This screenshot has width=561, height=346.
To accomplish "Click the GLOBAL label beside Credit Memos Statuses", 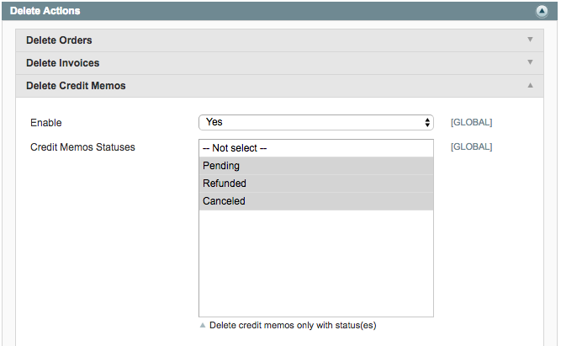I will click(471, 146).
